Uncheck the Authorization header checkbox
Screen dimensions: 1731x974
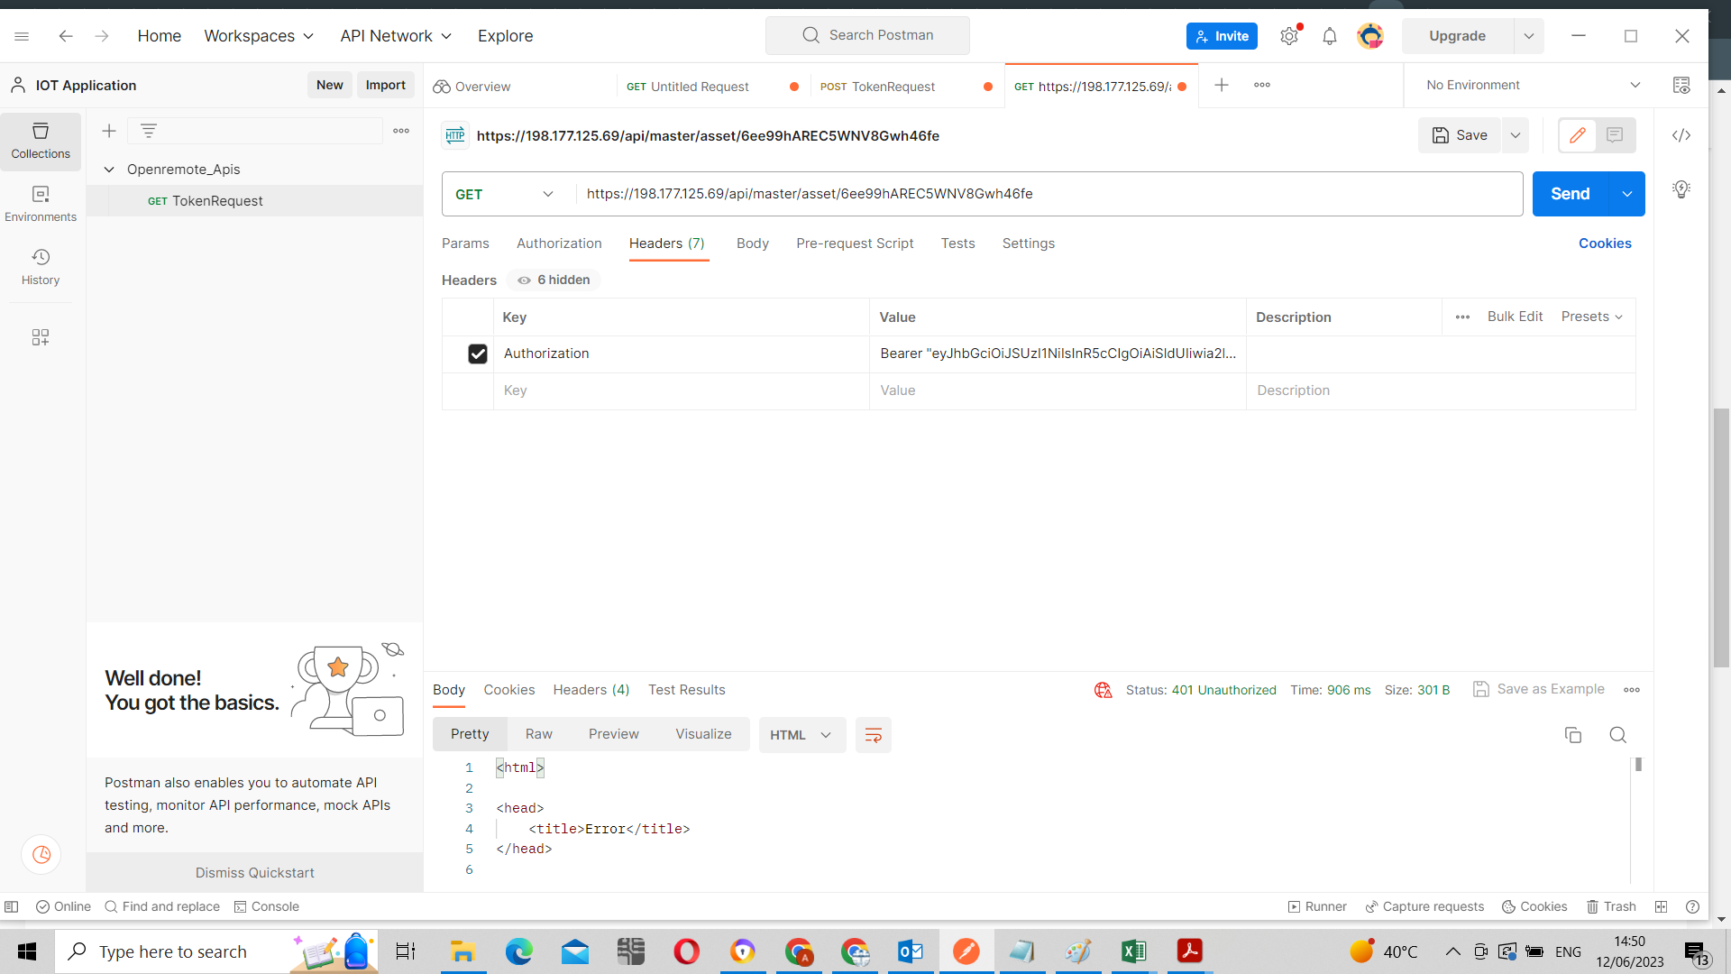click(x=478, y=354)
